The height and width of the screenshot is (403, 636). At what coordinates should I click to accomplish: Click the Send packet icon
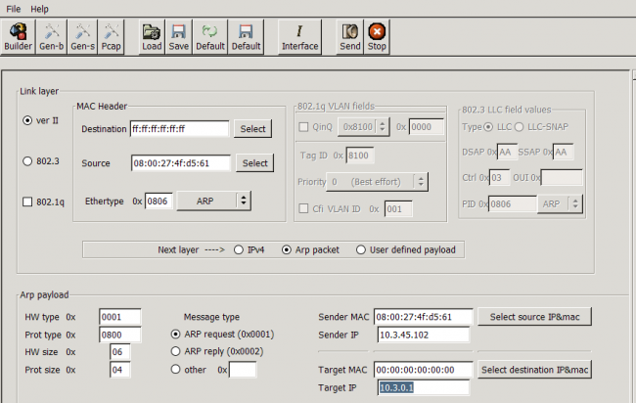349,37
